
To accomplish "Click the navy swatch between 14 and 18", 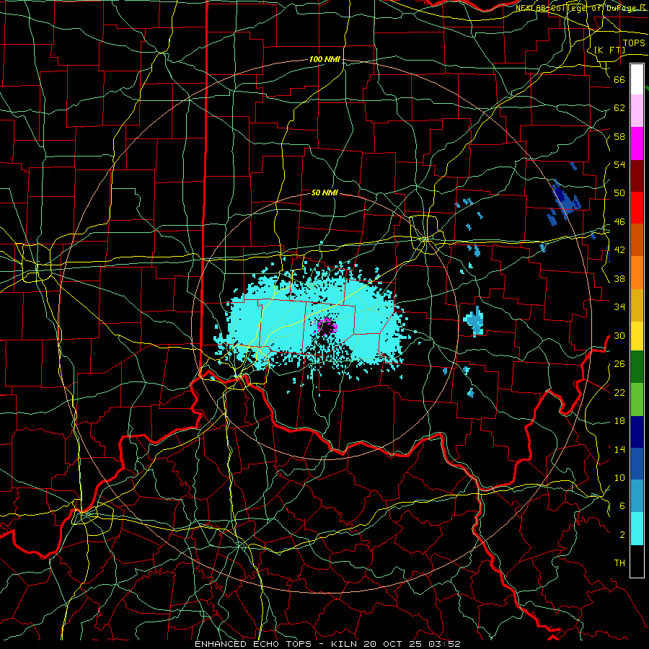I will pos(637,432).
